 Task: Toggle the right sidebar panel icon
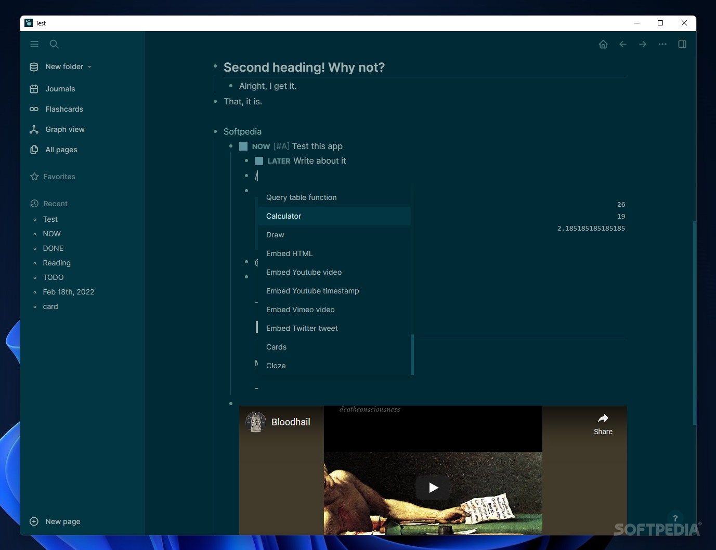coord(682,44)
